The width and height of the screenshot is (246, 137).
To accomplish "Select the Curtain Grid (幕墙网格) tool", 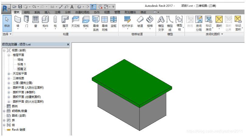I will pyautogui.click(x=105, y=23).
